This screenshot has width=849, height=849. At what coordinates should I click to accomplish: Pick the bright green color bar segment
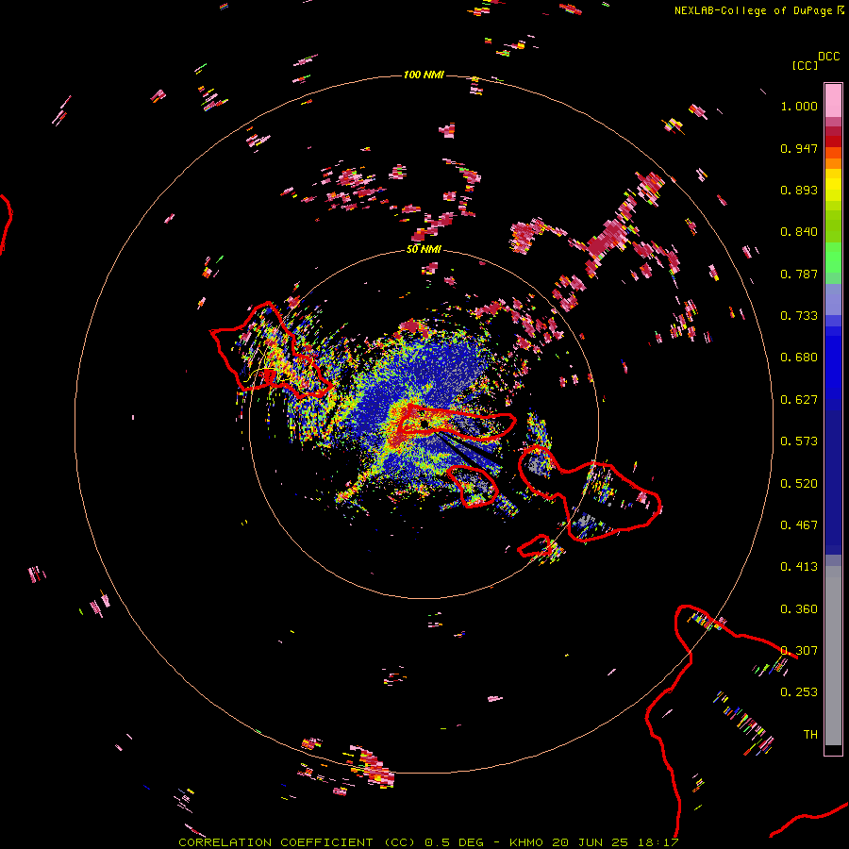click(833, 258)
